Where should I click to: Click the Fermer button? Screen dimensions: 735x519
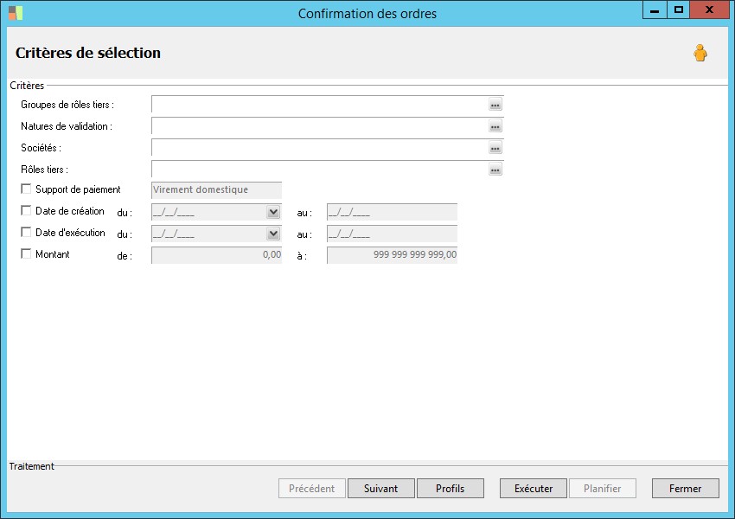point(685,489)
